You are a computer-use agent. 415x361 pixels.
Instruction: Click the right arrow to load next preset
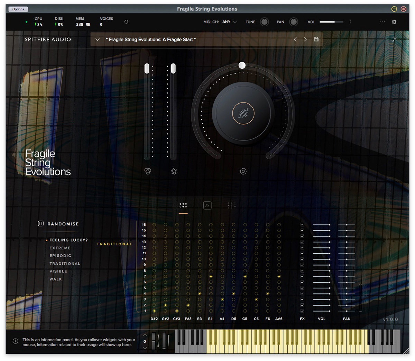[x=305, y=39]
